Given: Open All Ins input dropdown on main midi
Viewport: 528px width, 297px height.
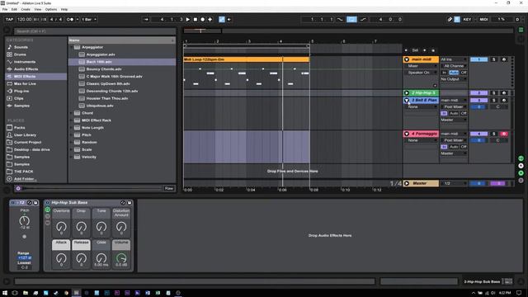Looking at the screenshot, I should tap(454, 59).
